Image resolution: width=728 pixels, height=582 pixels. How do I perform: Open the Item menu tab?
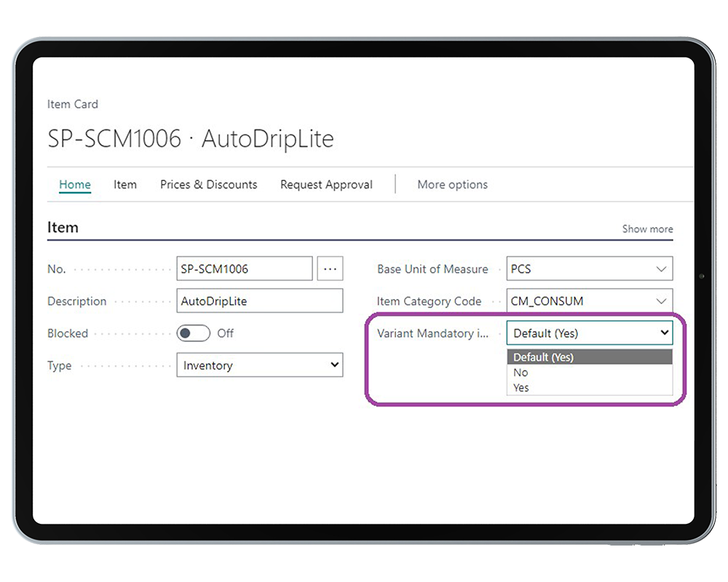tap(125, 185)
